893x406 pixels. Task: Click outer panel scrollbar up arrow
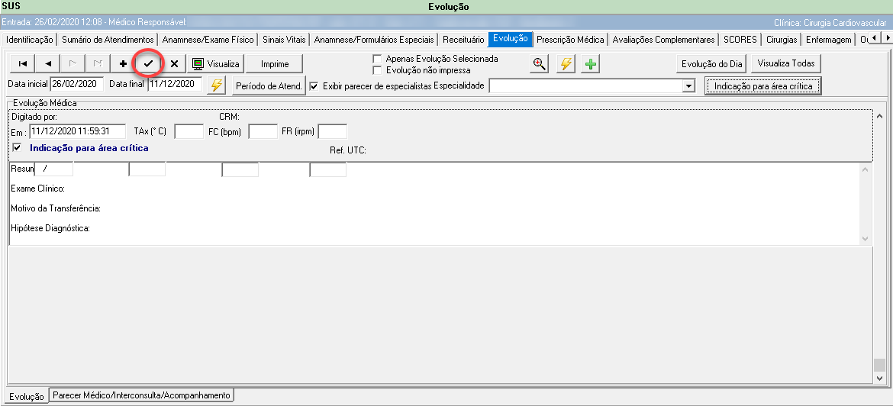coord(879,117)
